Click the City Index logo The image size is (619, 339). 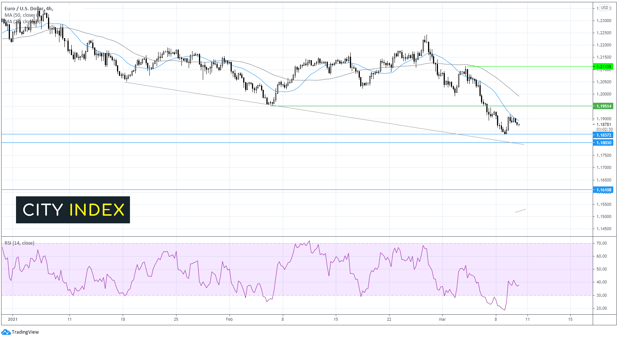pyautogui.click(x=73, y=210)
